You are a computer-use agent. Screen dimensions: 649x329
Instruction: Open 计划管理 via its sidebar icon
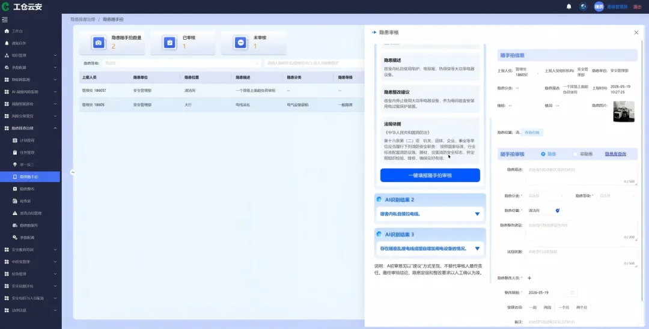pyautogui.click(x=15, y=140)
